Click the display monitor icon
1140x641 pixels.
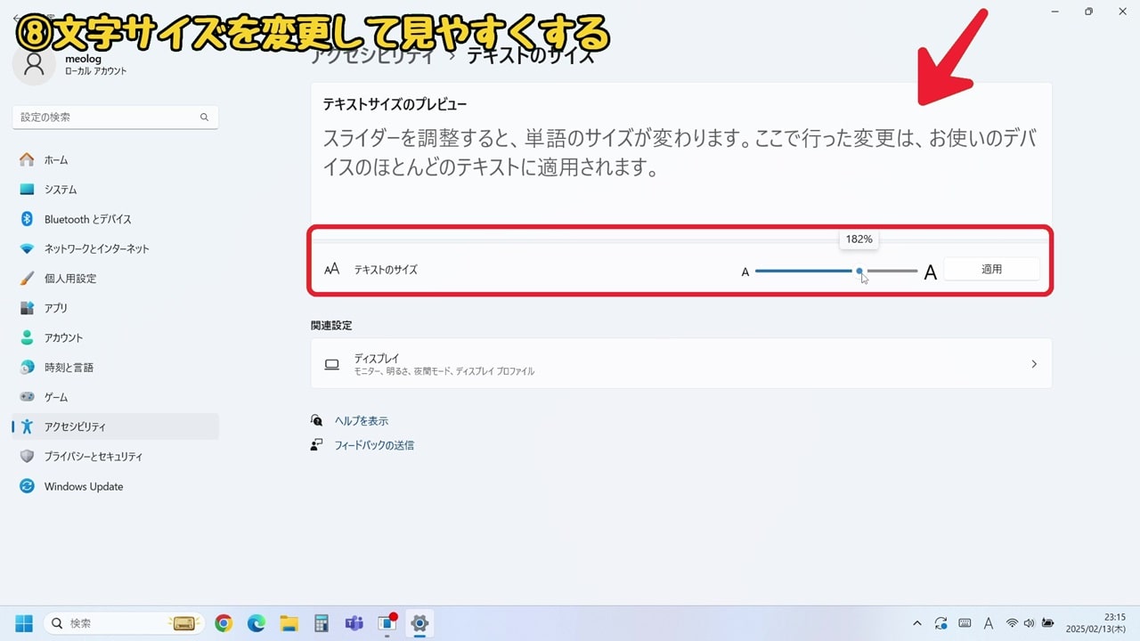coord(332,364)
